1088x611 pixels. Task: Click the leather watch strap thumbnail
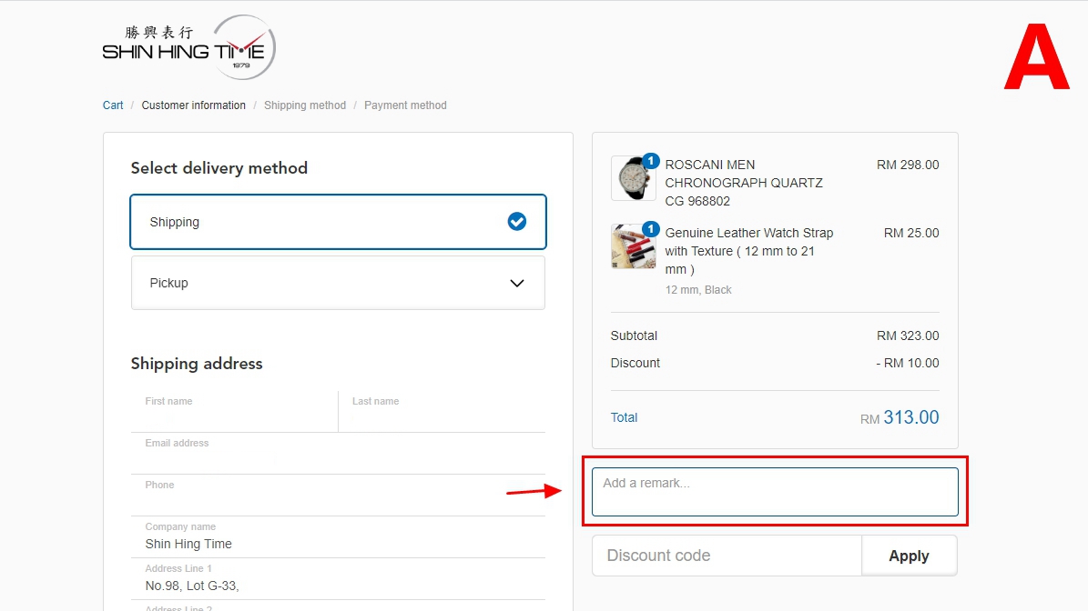click(x=632, y=246)
